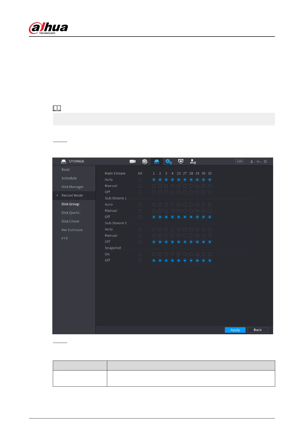This screenshot has width=304, height=430.
Task: Click the STORAGE title disk icon
Action: 64,161
